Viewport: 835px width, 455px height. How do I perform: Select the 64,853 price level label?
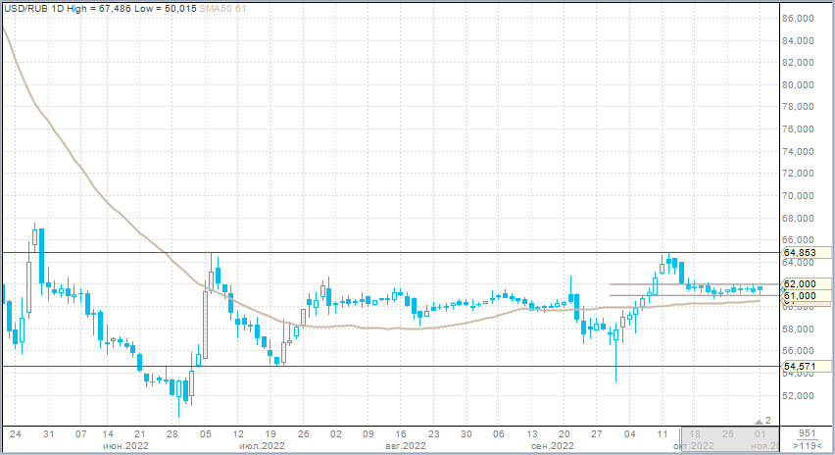(x=801, y=253)
